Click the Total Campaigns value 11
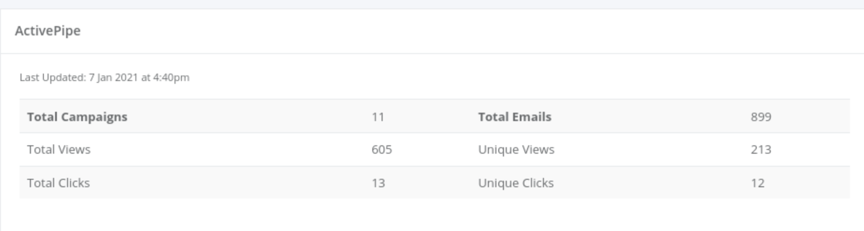 (378, 116)
